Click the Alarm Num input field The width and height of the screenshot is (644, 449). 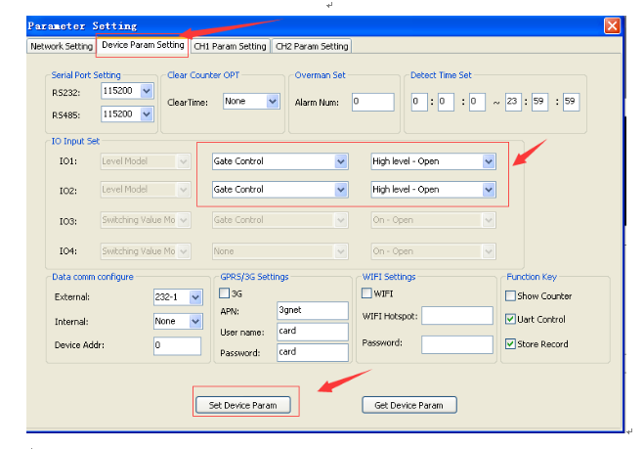pyautogui.click(x=371, y=101)
